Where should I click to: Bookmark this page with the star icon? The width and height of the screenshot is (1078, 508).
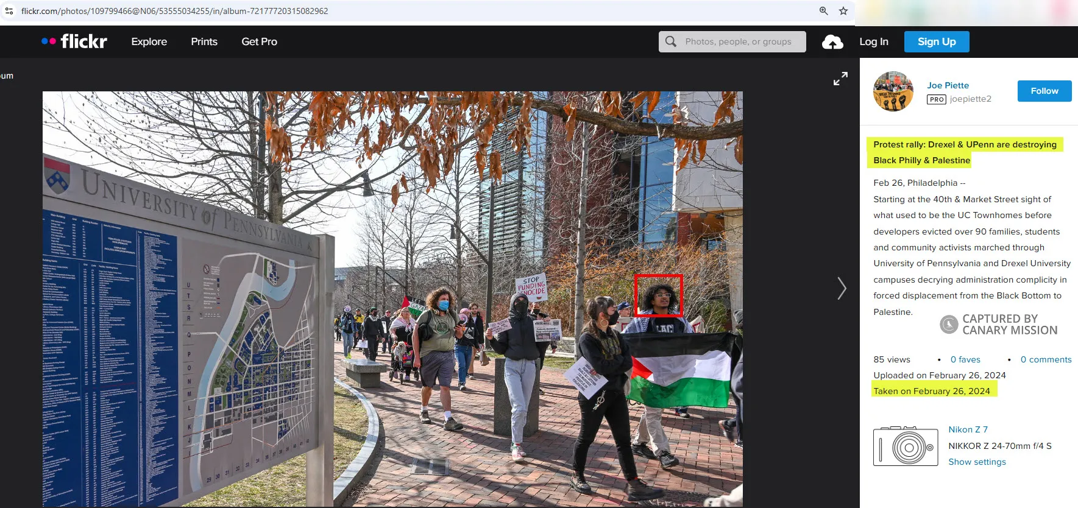843,11
